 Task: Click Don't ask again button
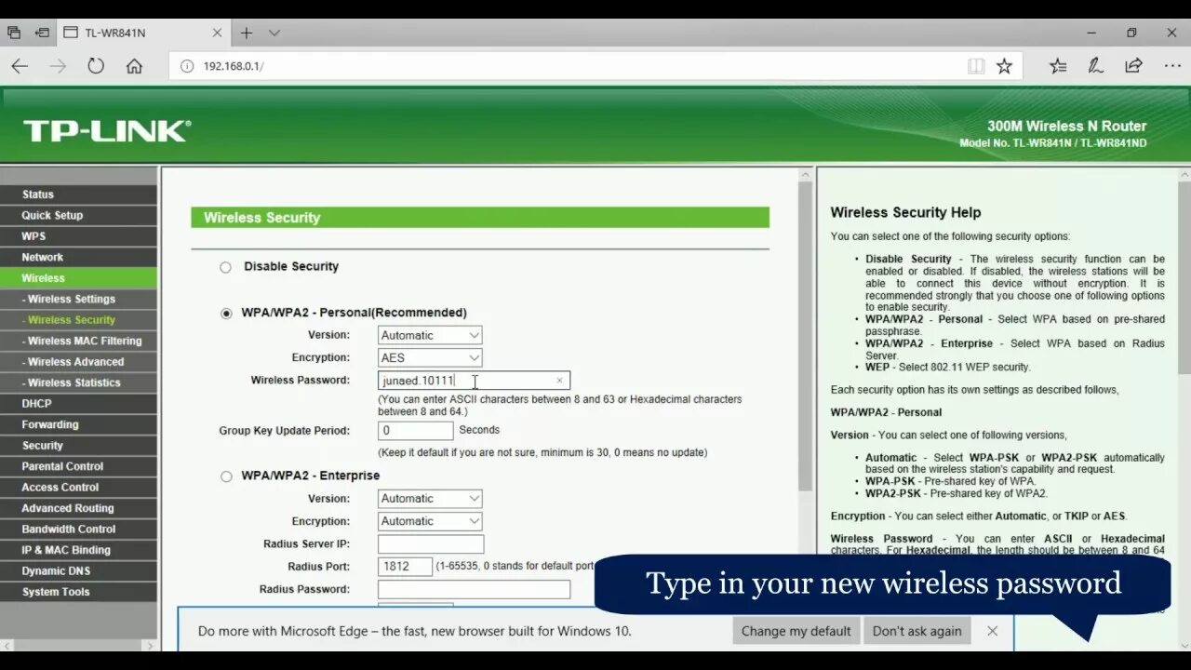coord(917,631)
